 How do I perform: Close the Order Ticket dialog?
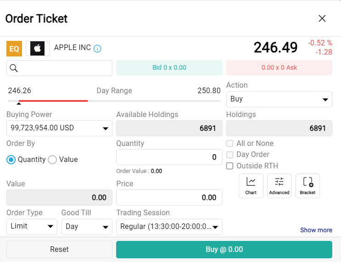[x=322, y=18]
